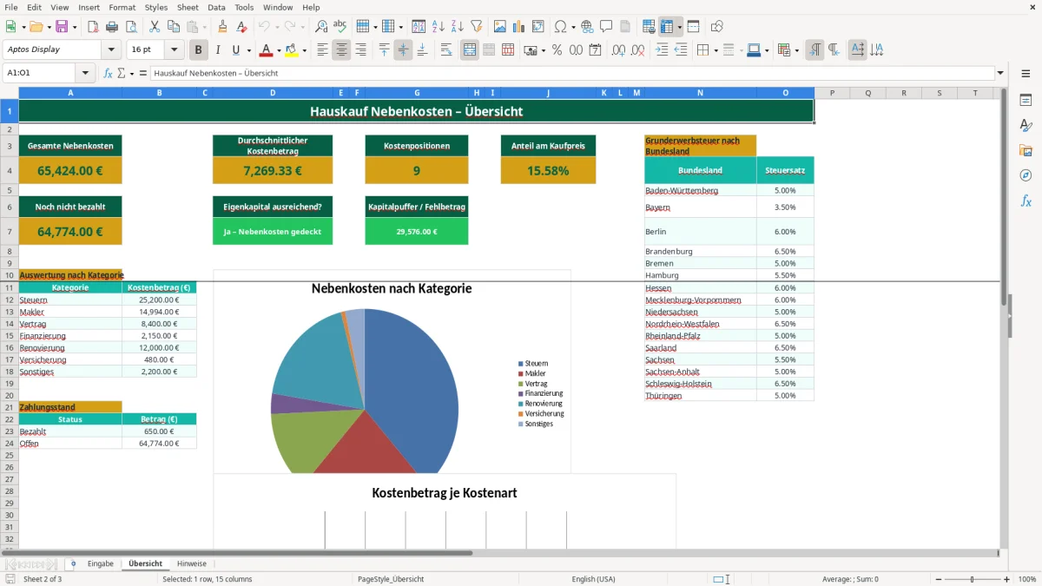Toggle Print Preview
1042x586 pixels.
[131, 27]
